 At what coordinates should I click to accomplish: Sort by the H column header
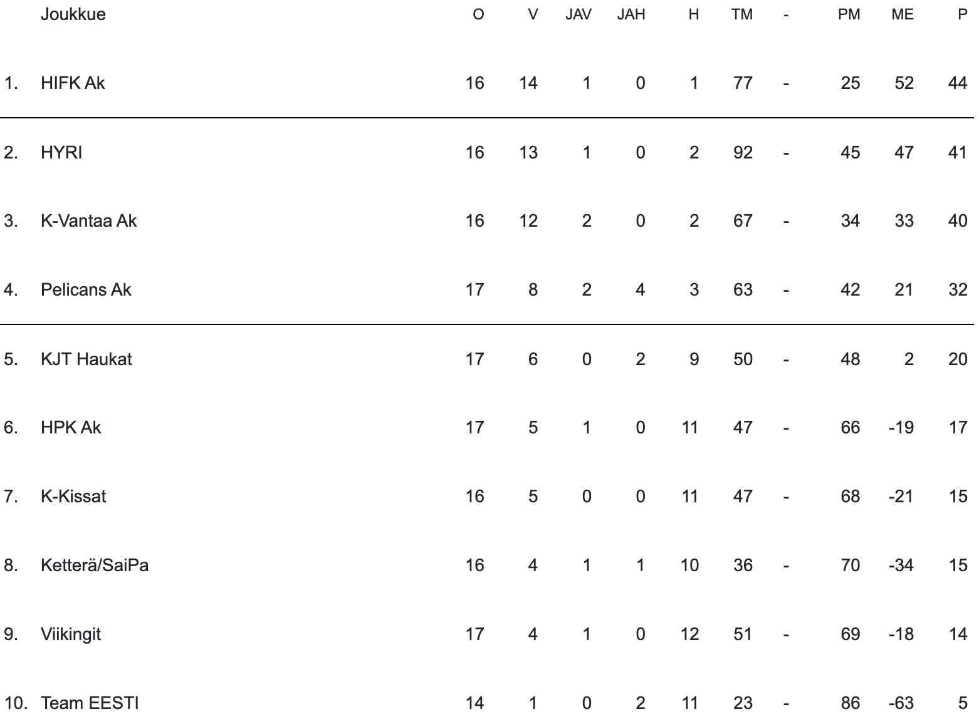click(x=693, y=14)
